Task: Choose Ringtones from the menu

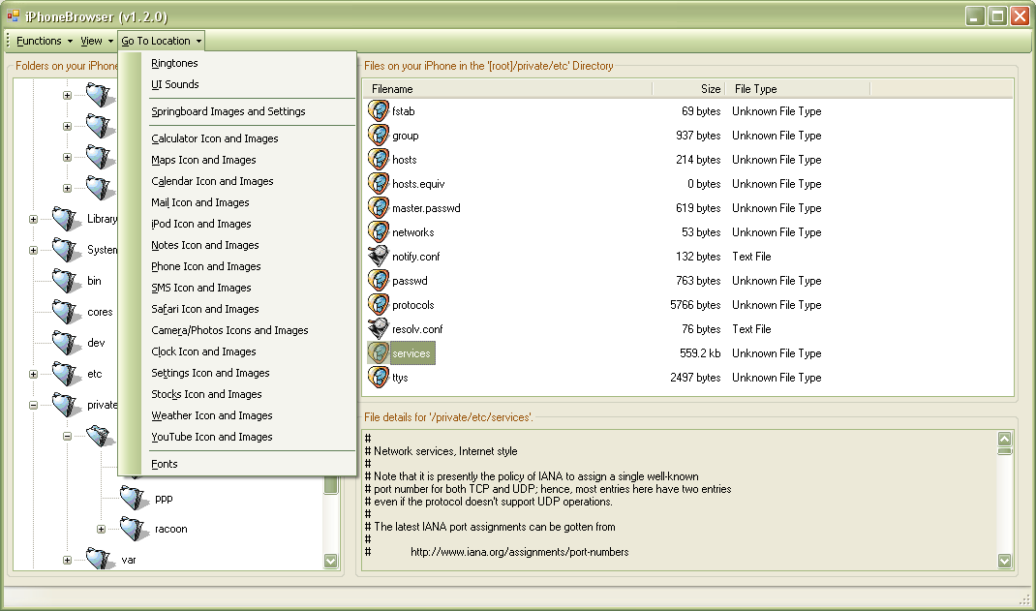Action: click(x=174, y=63)
